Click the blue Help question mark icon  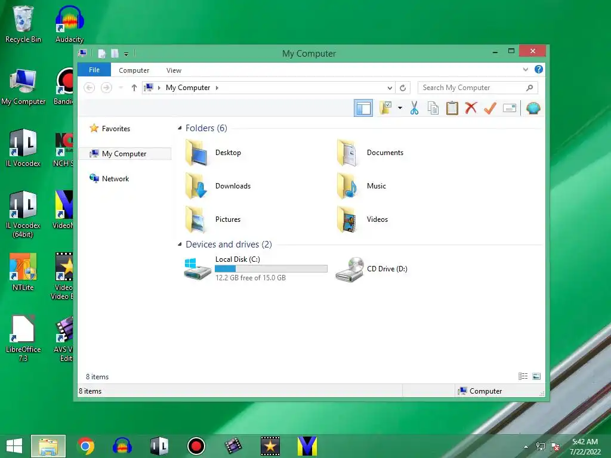pyautogui.click(x=539, y=69)
